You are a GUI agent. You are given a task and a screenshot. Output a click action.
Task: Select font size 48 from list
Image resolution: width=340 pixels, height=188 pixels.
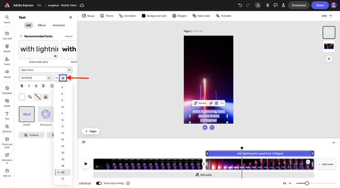coord(63,166)
